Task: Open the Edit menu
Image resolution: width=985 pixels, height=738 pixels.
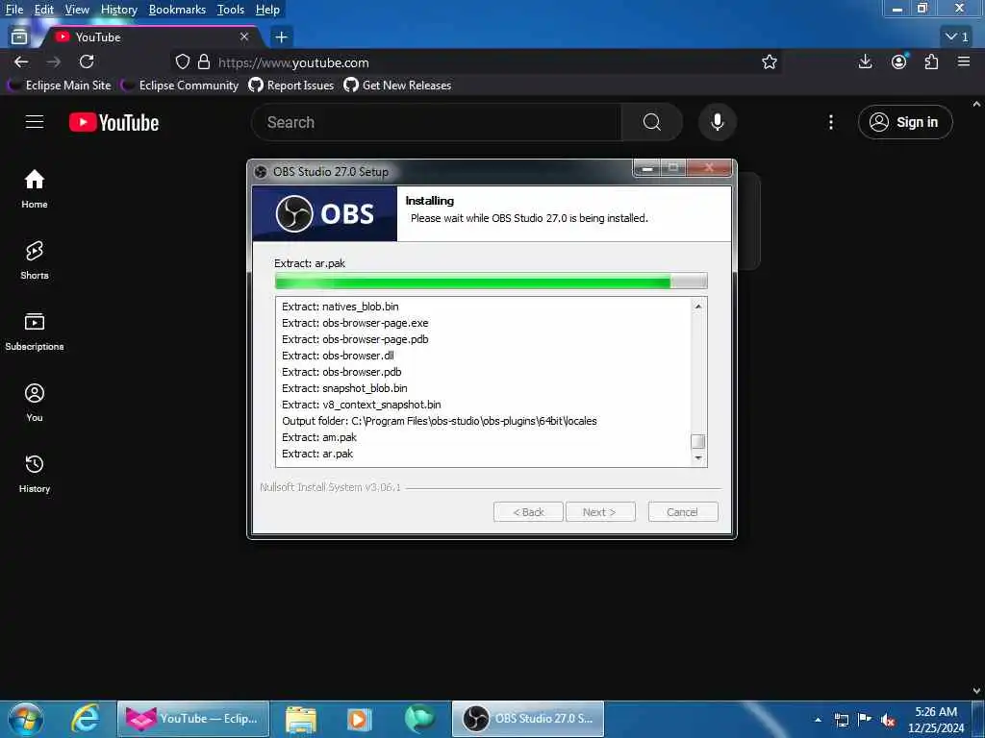Action: pyautogui.click(x=44, y=10)
